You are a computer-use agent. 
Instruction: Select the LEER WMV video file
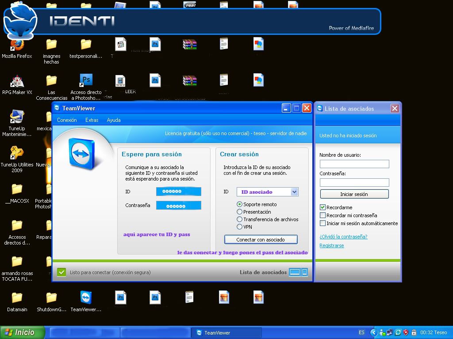[x=120, y=81]
